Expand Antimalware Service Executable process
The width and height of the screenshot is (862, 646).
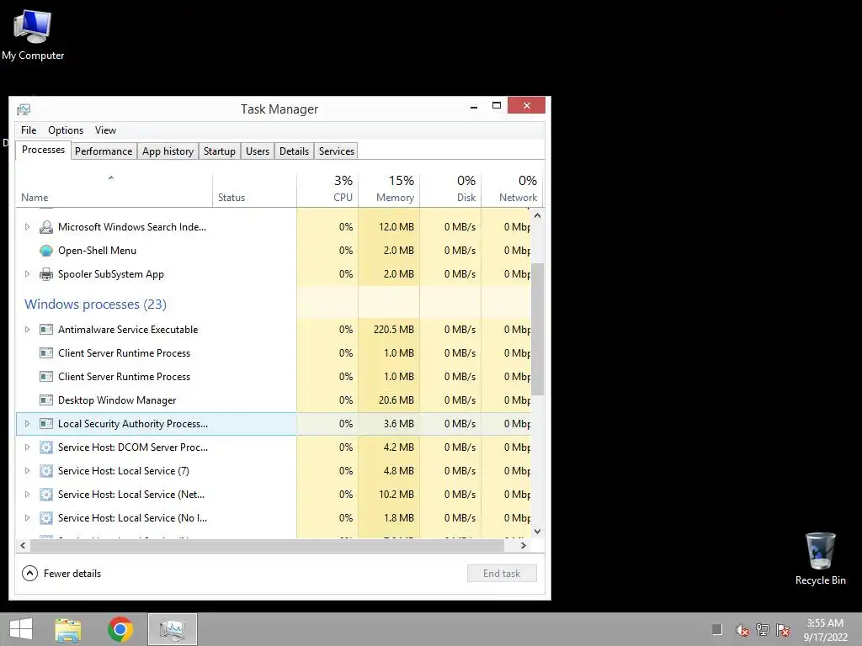coord(27,330)
